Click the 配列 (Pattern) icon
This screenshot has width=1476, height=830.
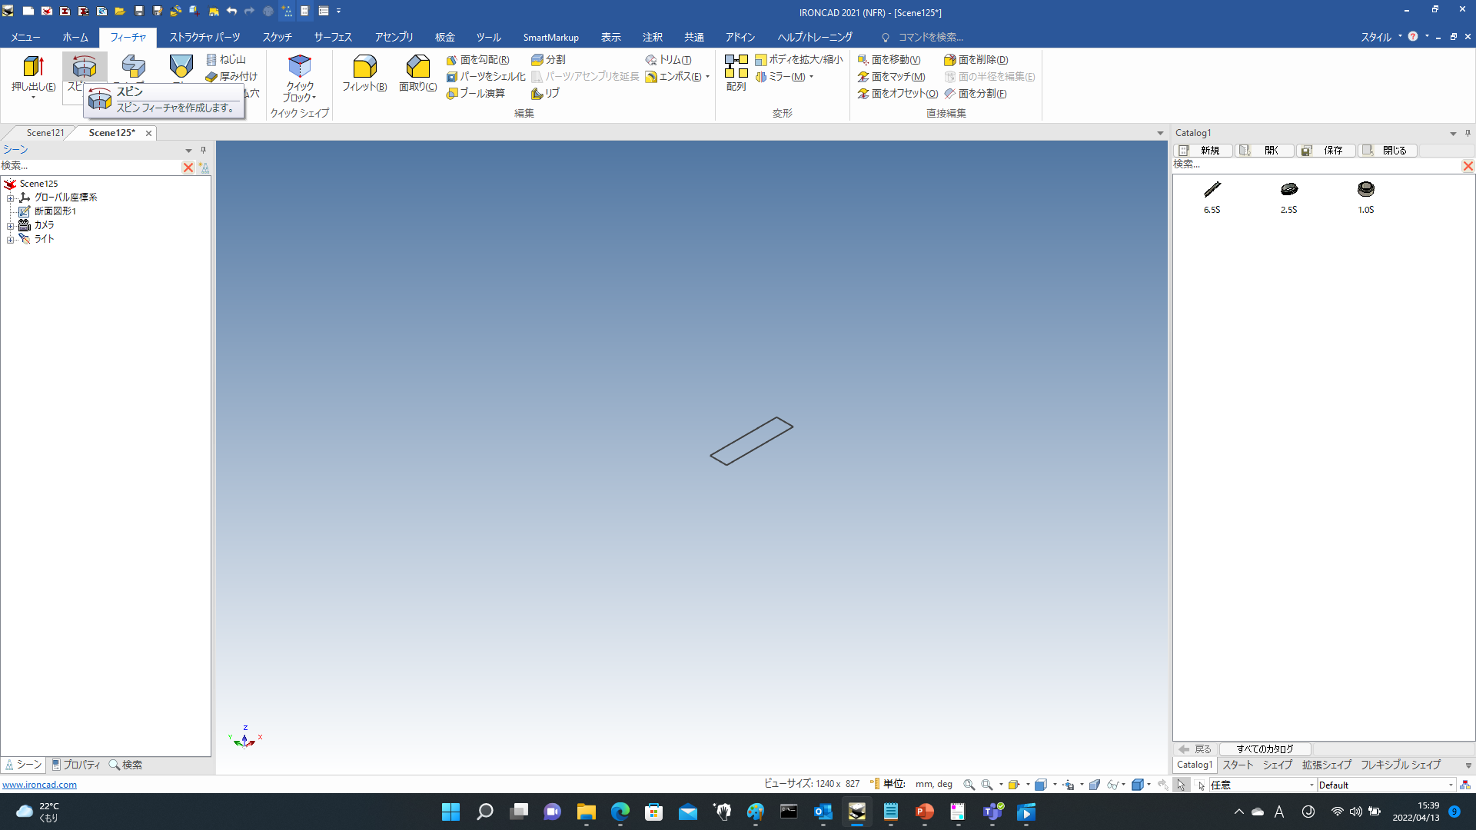point(736,68)
